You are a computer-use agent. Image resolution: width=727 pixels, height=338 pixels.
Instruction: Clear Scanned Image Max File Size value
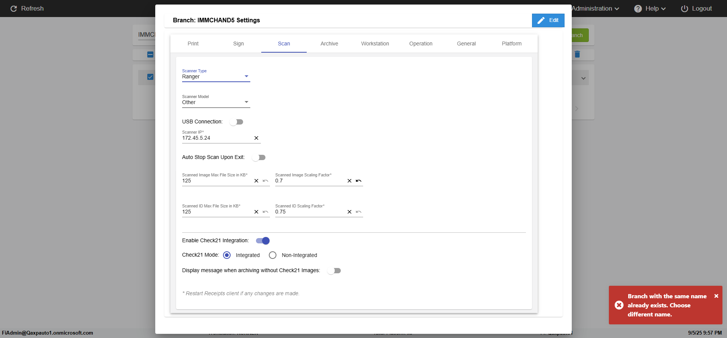[x=256, y=181]
